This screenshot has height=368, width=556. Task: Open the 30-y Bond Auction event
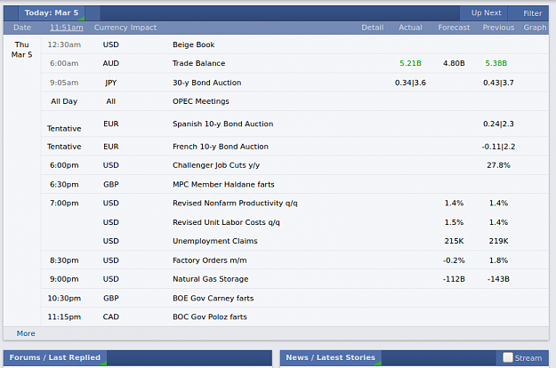pyautogui.click(x=206, y=83)
